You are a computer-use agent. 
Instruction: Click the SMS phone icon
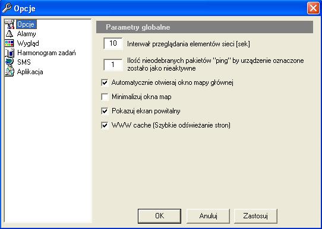point(10,62)
